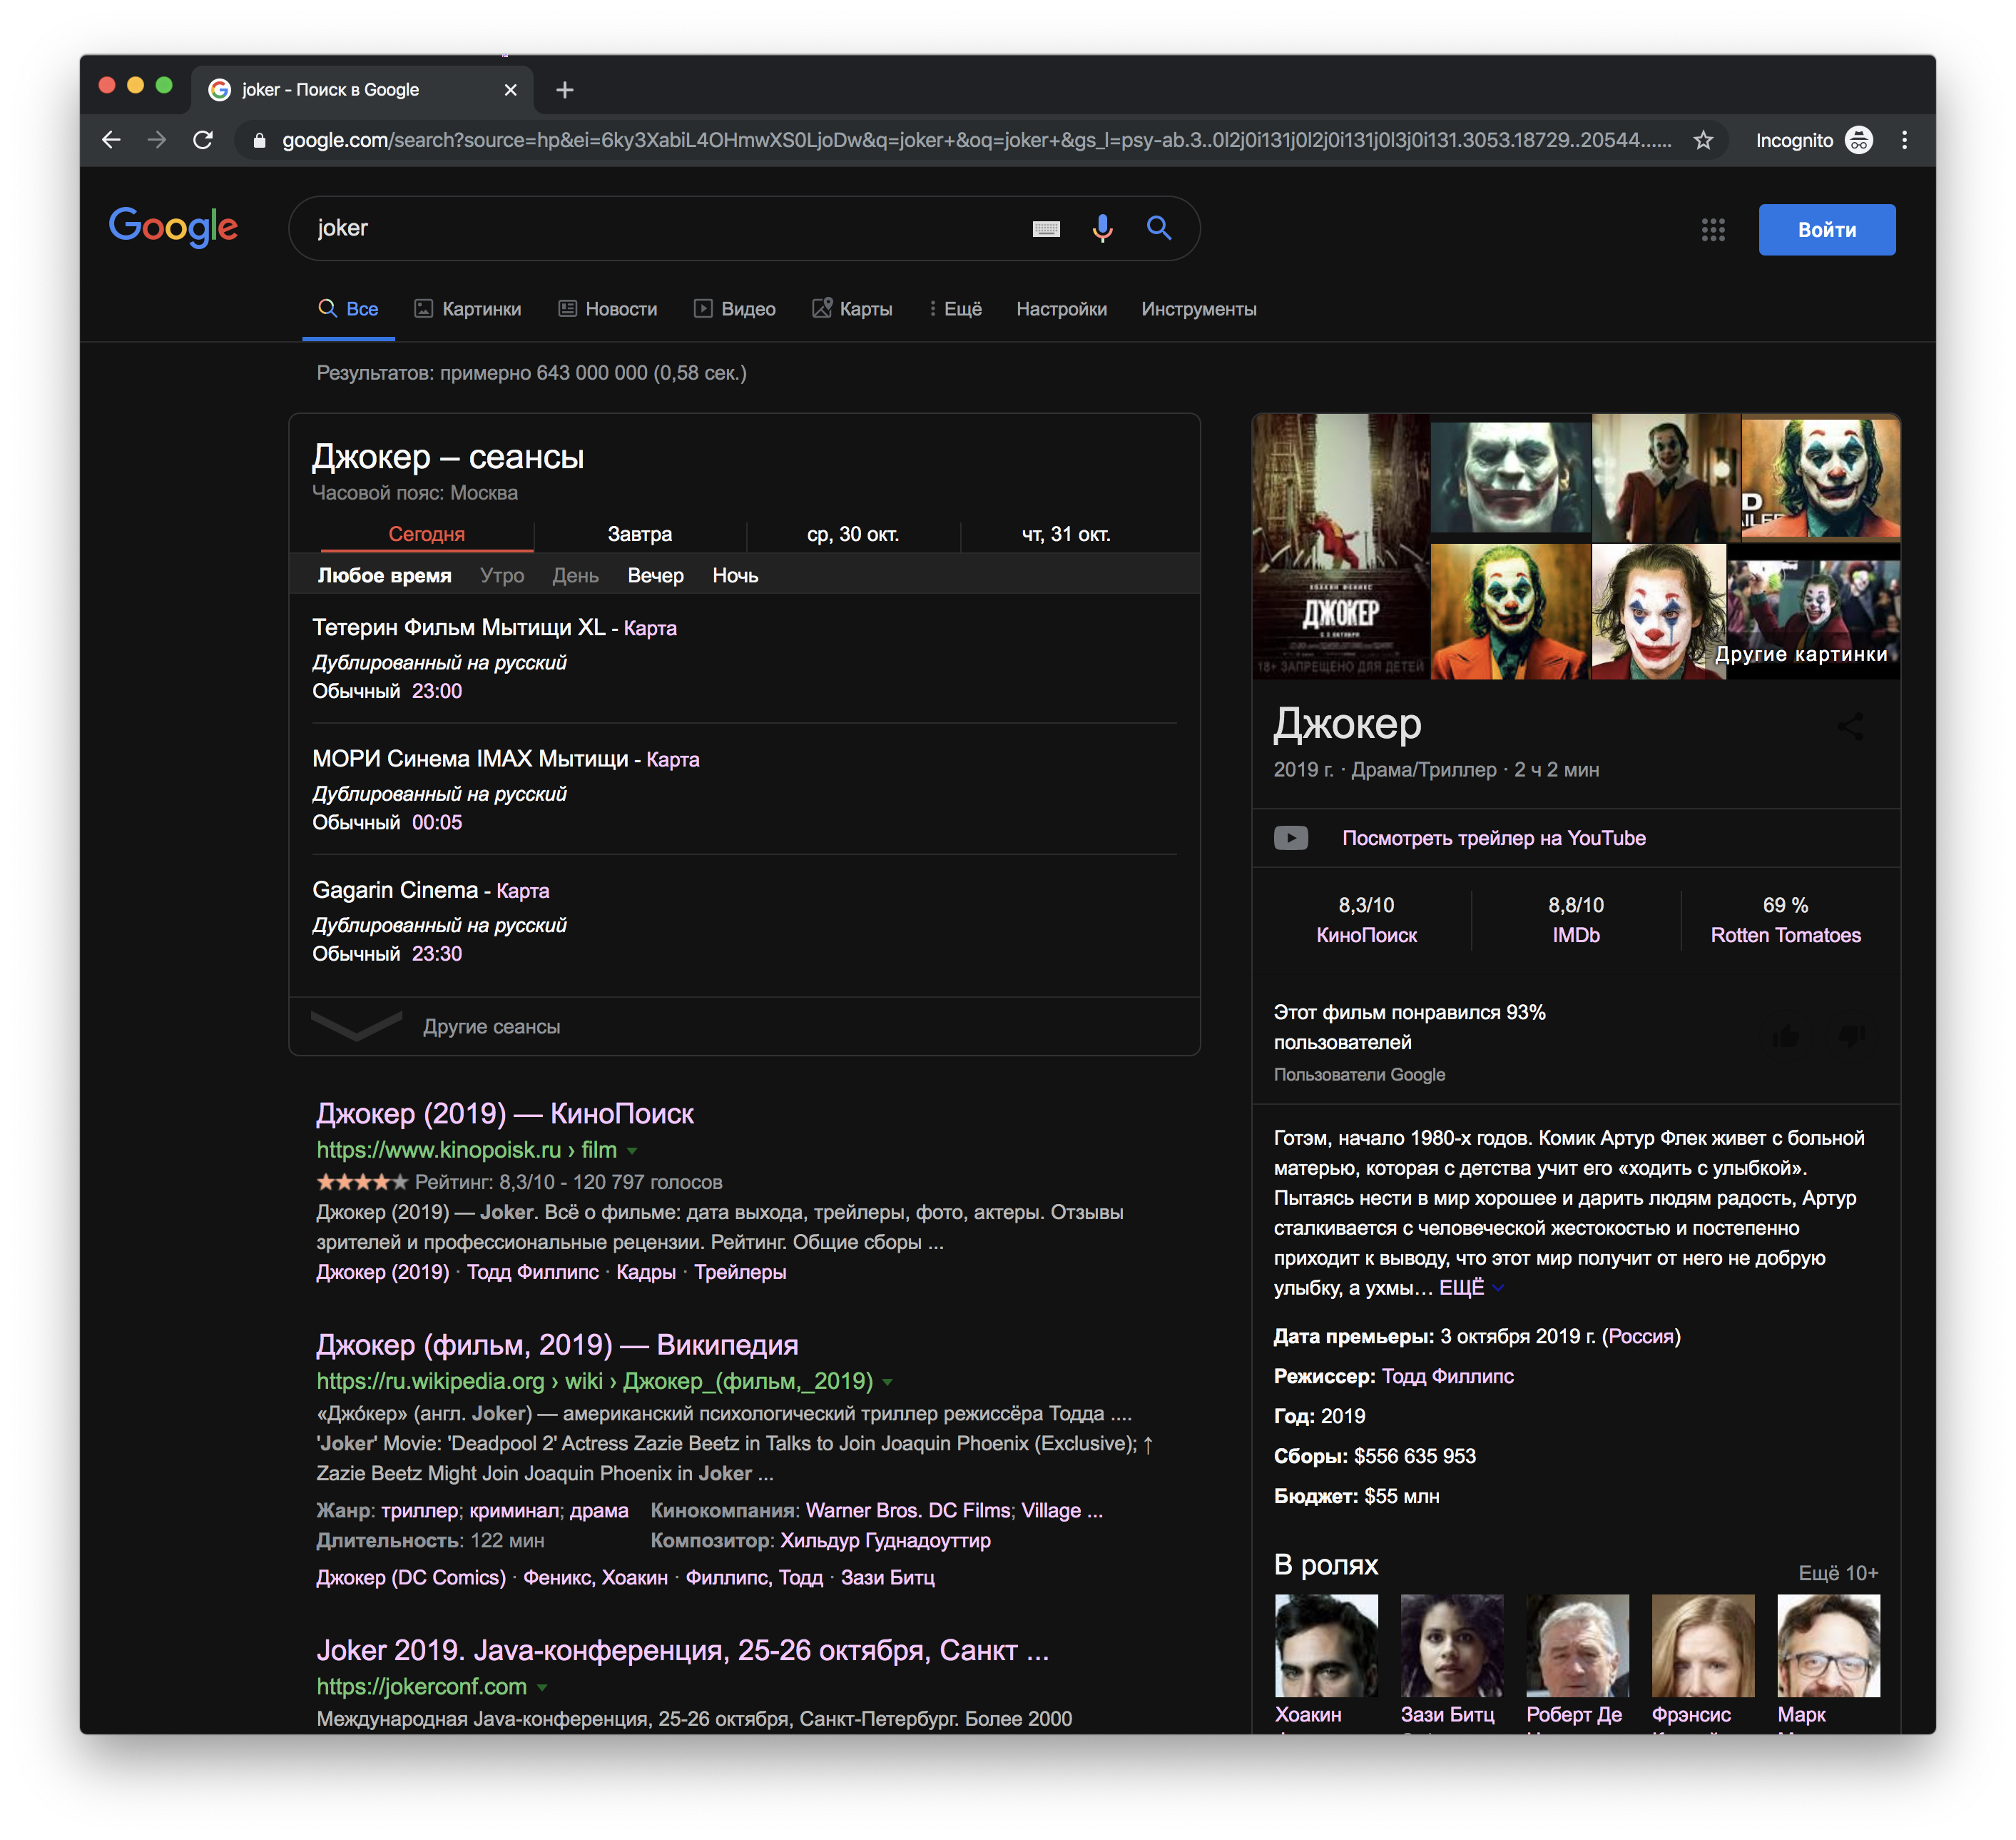
Task: Open Джокер (2019) — КиноПоиск result
Action: pos(505,1113)
